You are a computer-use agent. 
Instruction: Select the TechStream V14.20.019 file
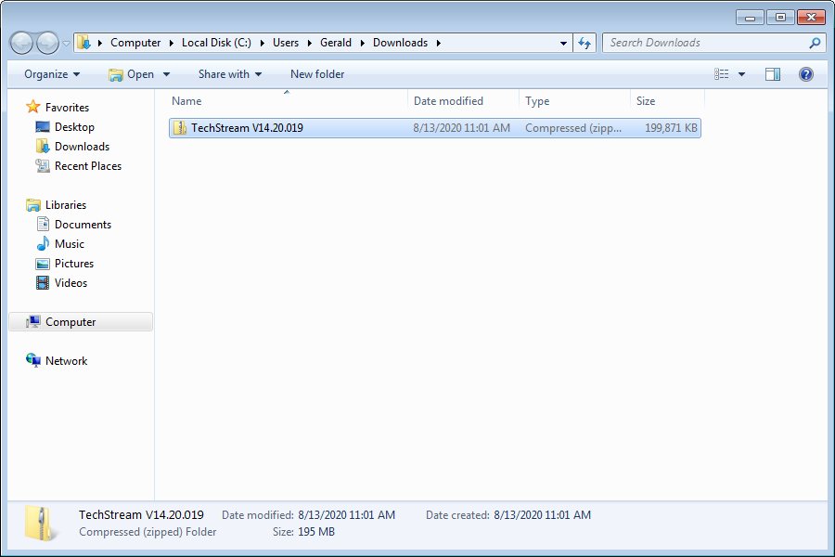click(434, 128)
